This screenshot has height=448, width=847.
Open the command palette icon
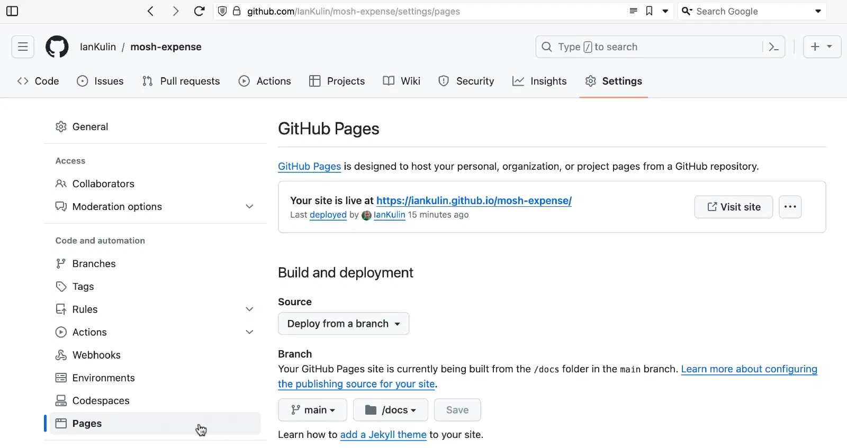[773, 47]
